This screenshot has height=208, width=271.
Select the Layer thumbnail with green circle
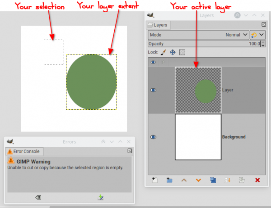click(x=198, y=90)
